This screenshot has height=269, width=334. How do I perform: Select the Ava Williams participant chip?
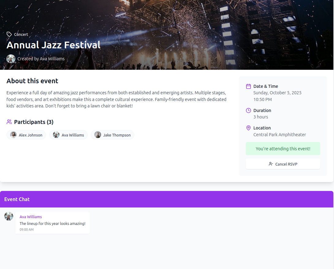point(68,135)
